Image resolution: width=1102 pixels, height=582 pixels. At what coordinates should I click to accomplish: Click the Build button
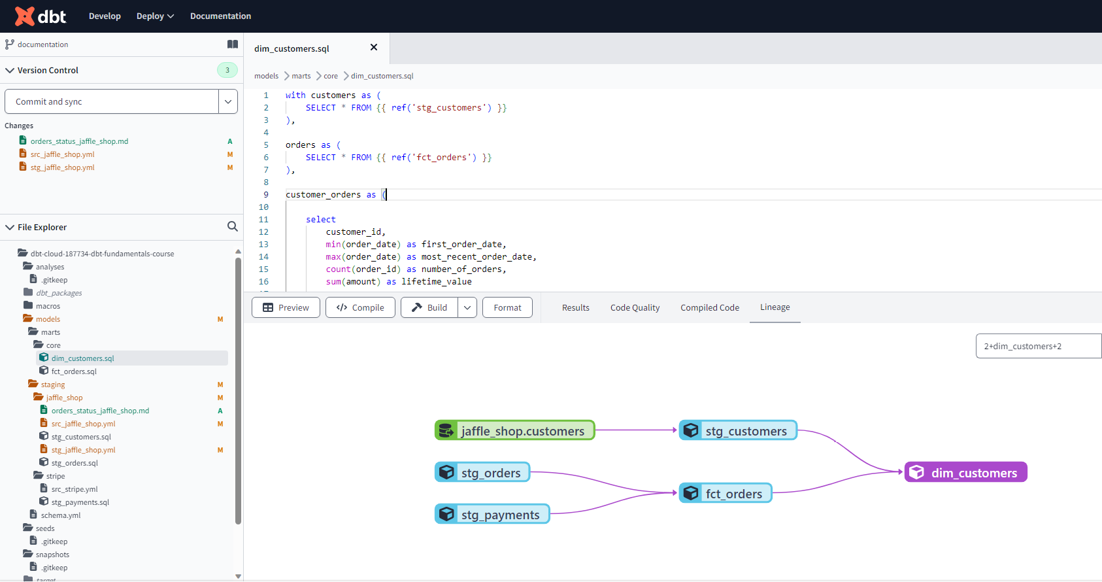(x=429, y=307)
